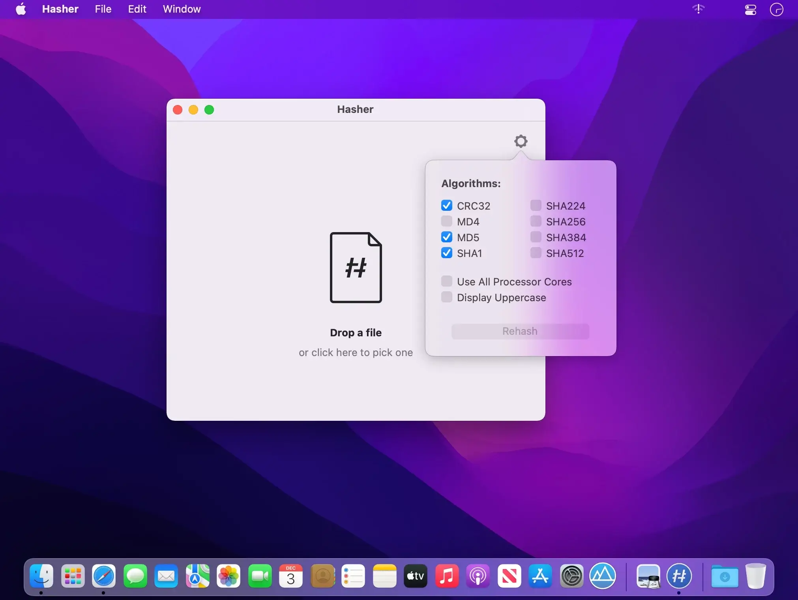Enable Display Uppercase option
The height and width of the screenshot is (600, 798).
(x=446, y=297)
